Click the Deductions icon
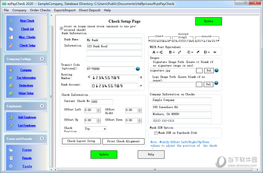 coord(11,85)
